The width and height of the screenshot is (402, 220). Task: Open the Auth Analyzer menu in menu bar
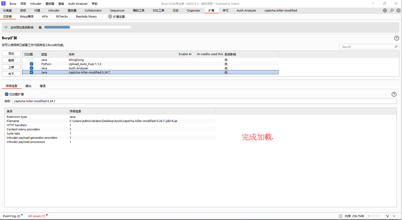[78, 4]
